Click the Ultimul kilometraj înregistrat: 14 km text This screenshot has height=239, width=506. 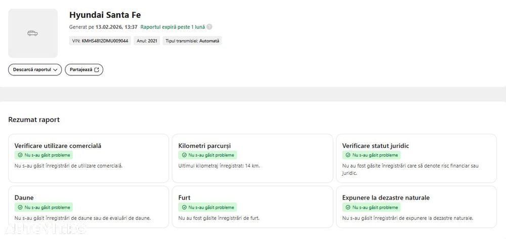click(x=219, y=166)
